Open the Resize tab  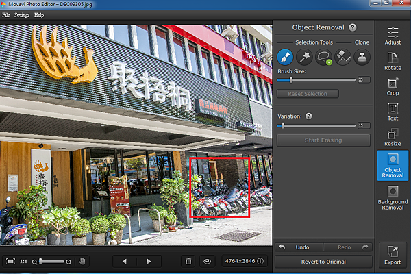click(393, 138)
